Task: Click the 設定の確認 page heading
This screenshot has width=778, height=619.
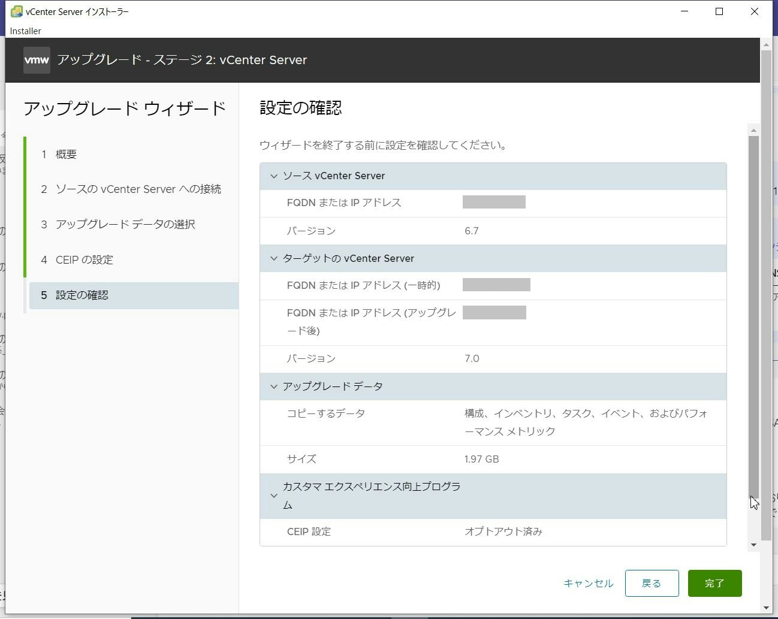Action: [x=300, y=108]
